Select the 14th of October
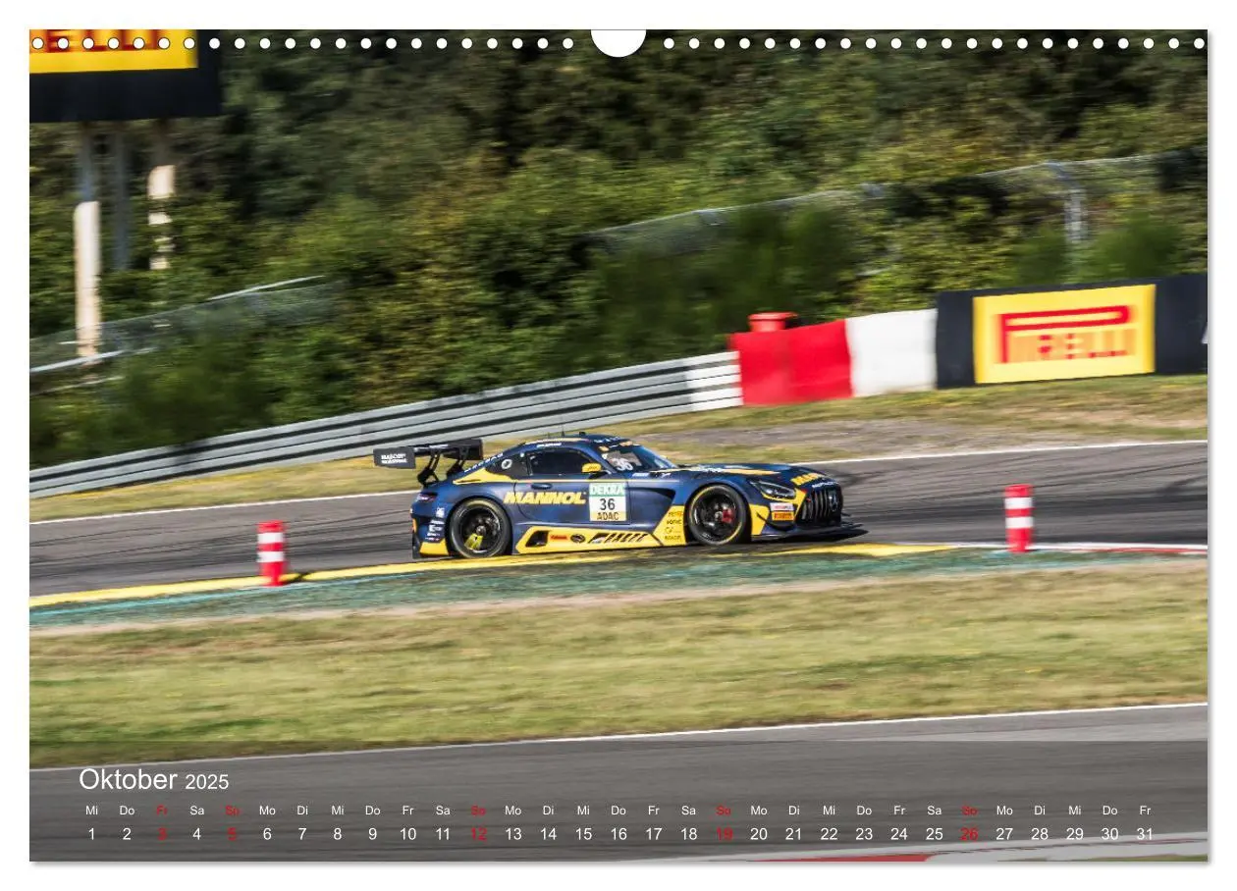The width and height of the screenshot is (1237, 891). 548,834
